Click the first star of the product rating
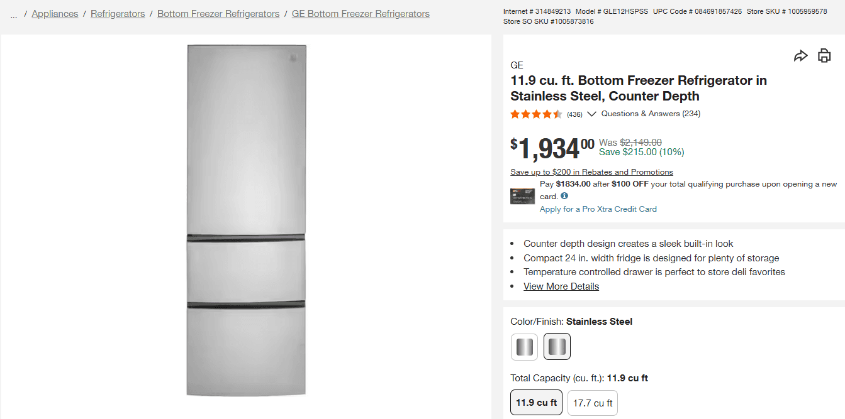845x419 pixels. click(513, 114)
